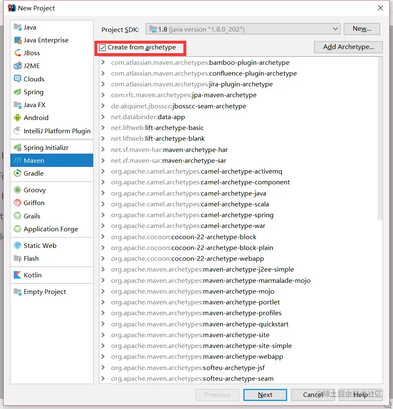Pick the Grails icon
The width and height of the screenshot is (393, 409).
click(x=17, y=216)
